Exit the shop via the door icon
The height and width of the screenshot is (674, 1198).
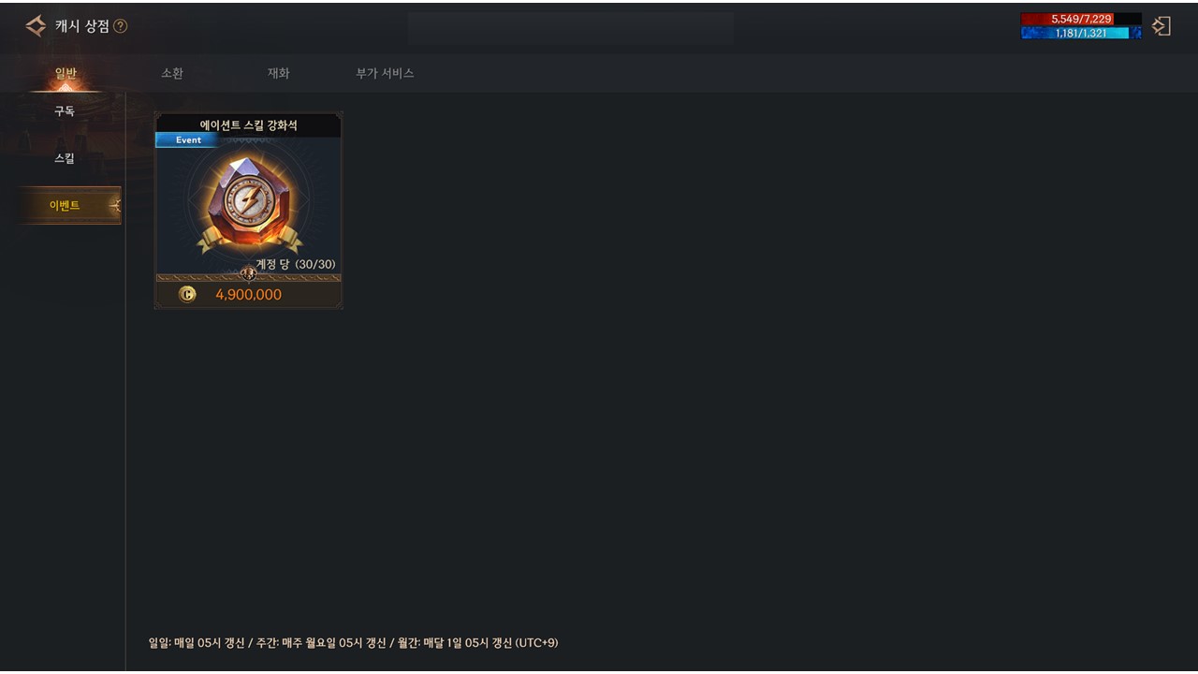point(1161,26)
